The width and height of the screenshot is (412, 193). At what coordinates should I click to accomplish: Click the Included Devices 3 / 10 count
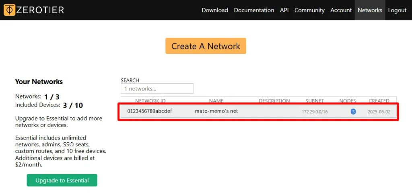pyautogui.click(x=73, y=105)
